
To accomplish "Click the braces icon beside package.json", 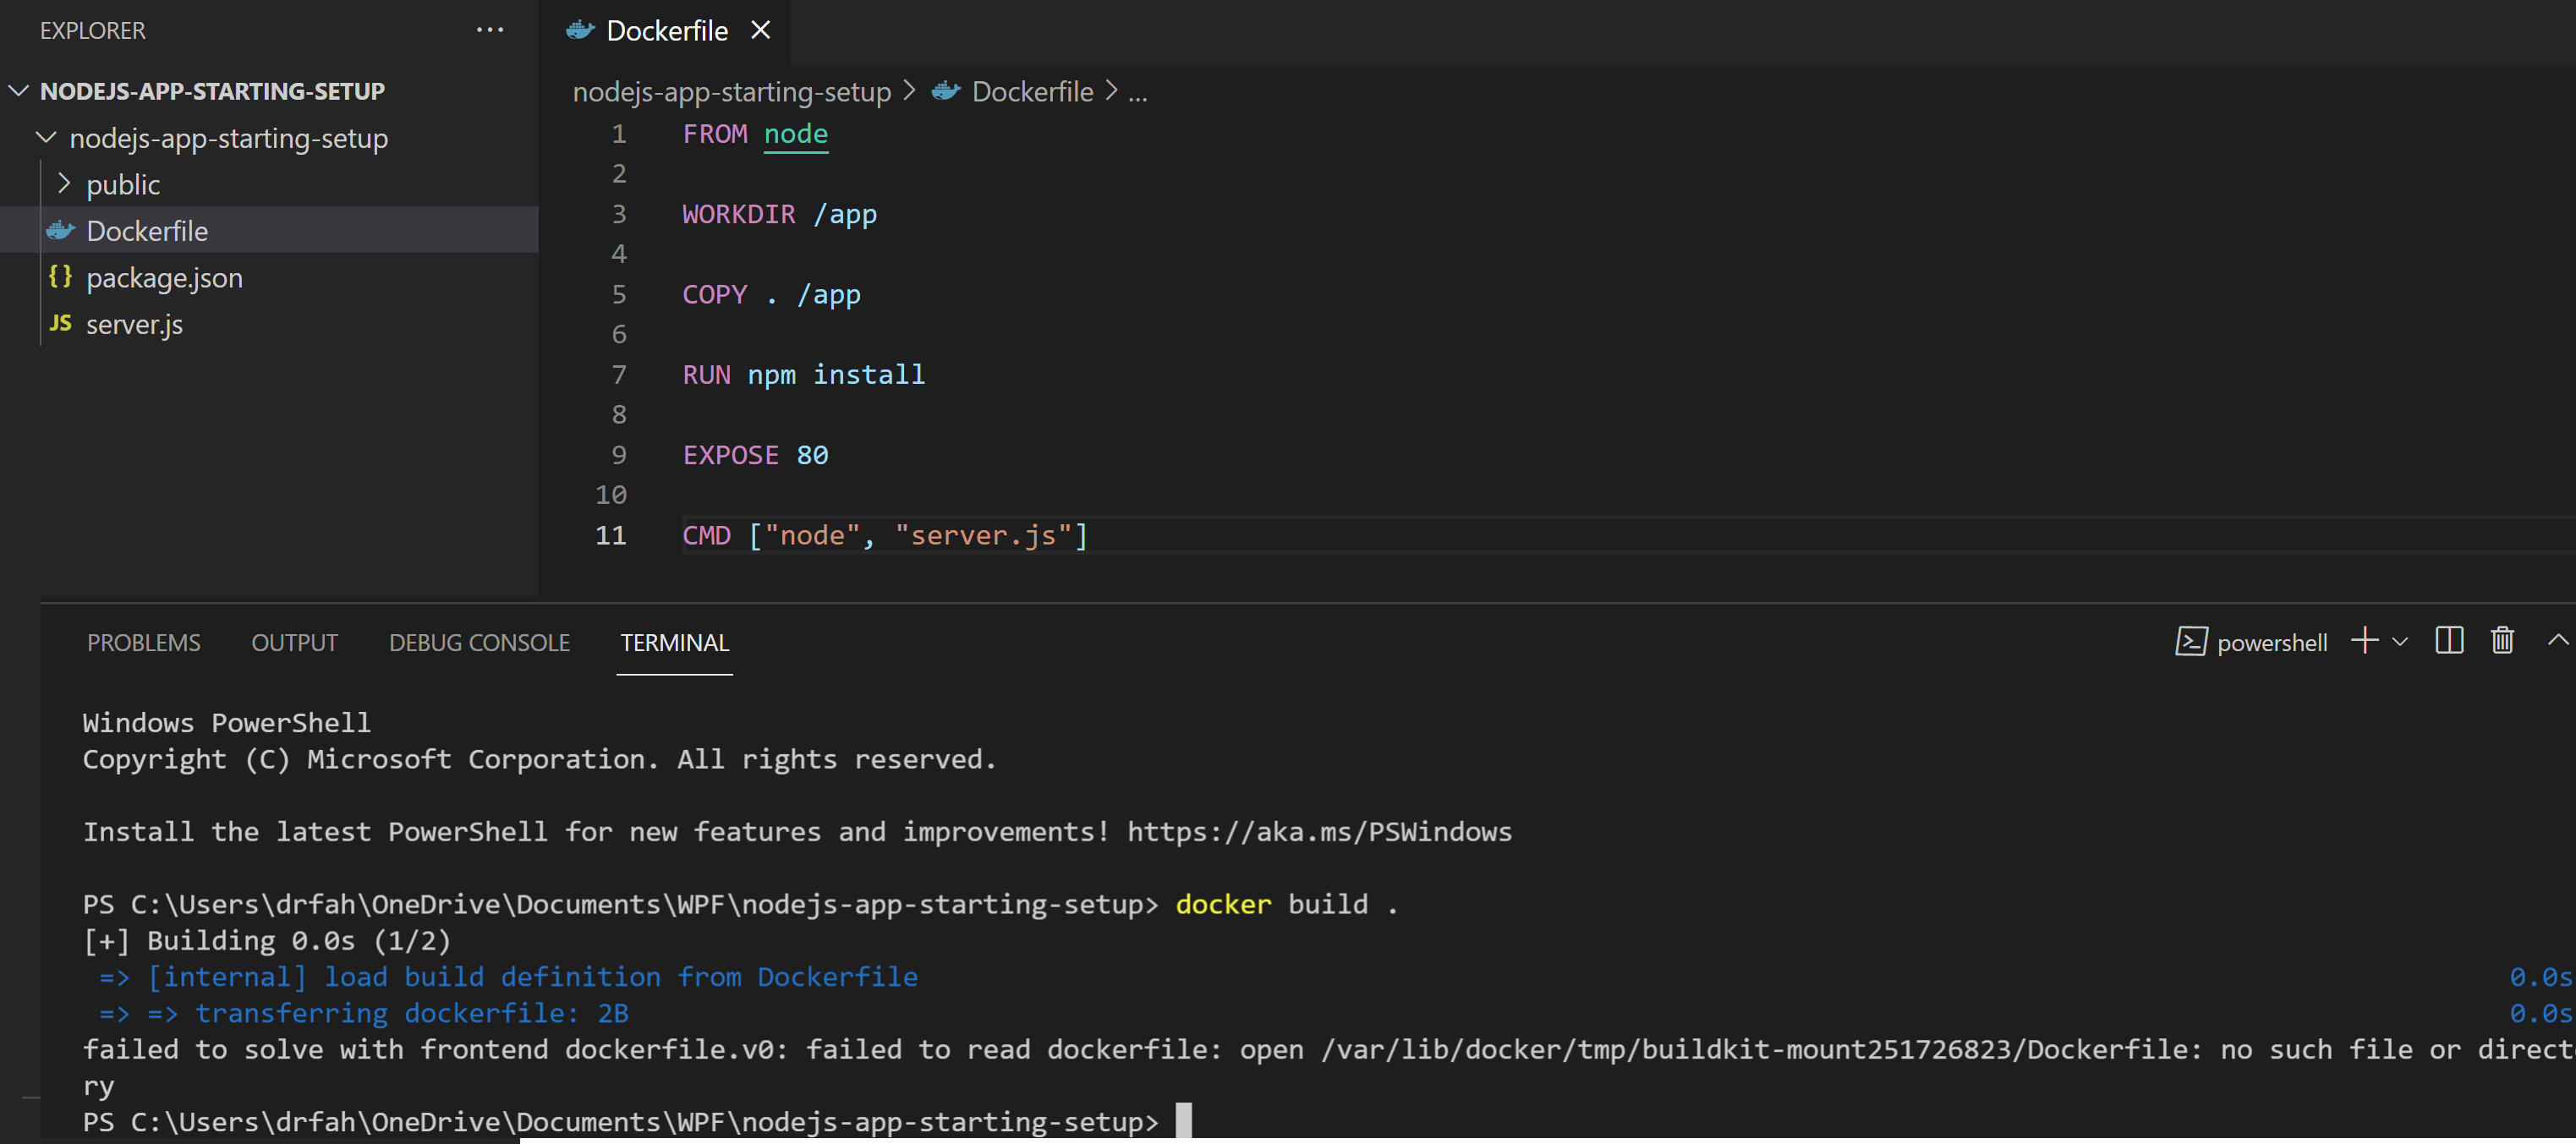I will point(61,277).
